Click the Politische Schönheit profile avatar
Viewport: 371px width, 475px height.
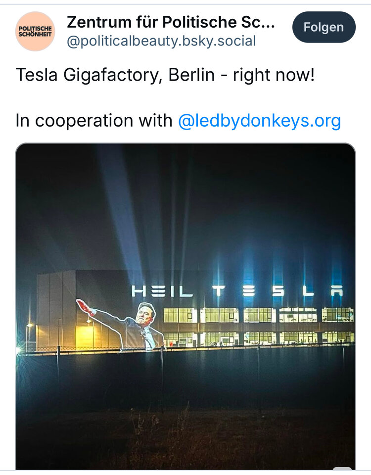click(35, 32)
